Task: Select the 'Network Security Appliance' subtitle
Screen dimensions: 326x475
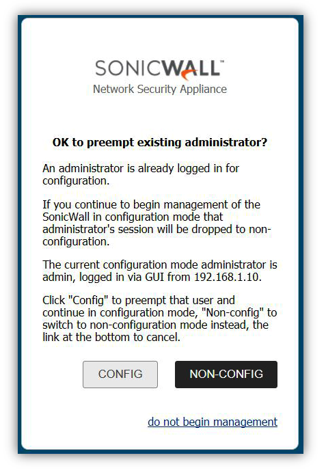Action: [x=160, y=89]
